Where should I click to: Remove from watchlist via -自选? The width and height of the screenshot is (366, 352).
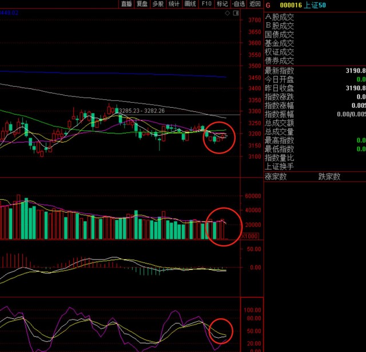pos(238,4)
